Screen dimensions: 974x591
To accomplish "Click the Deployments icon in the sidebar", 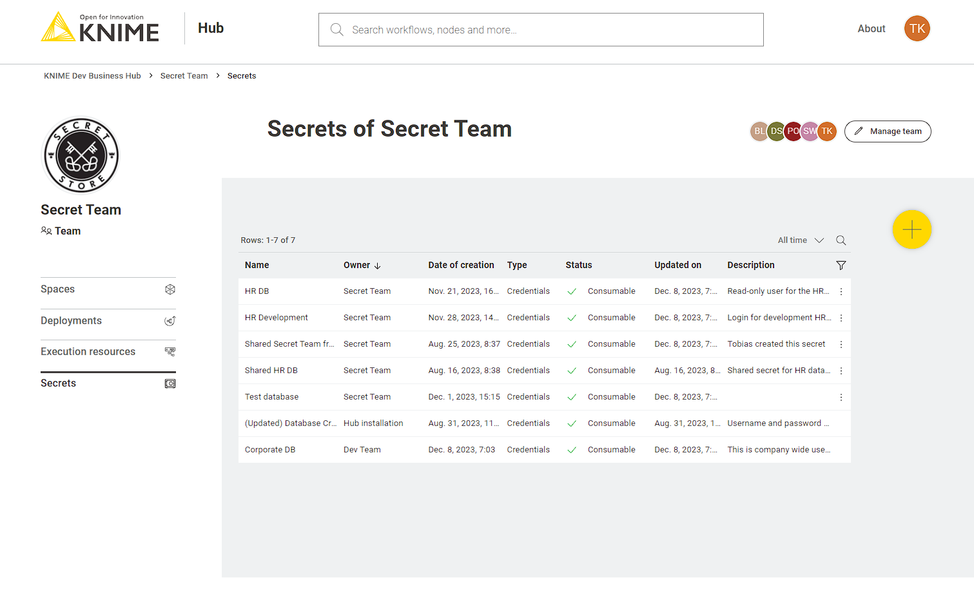I will pyautogui.click(x=170, y=321).
